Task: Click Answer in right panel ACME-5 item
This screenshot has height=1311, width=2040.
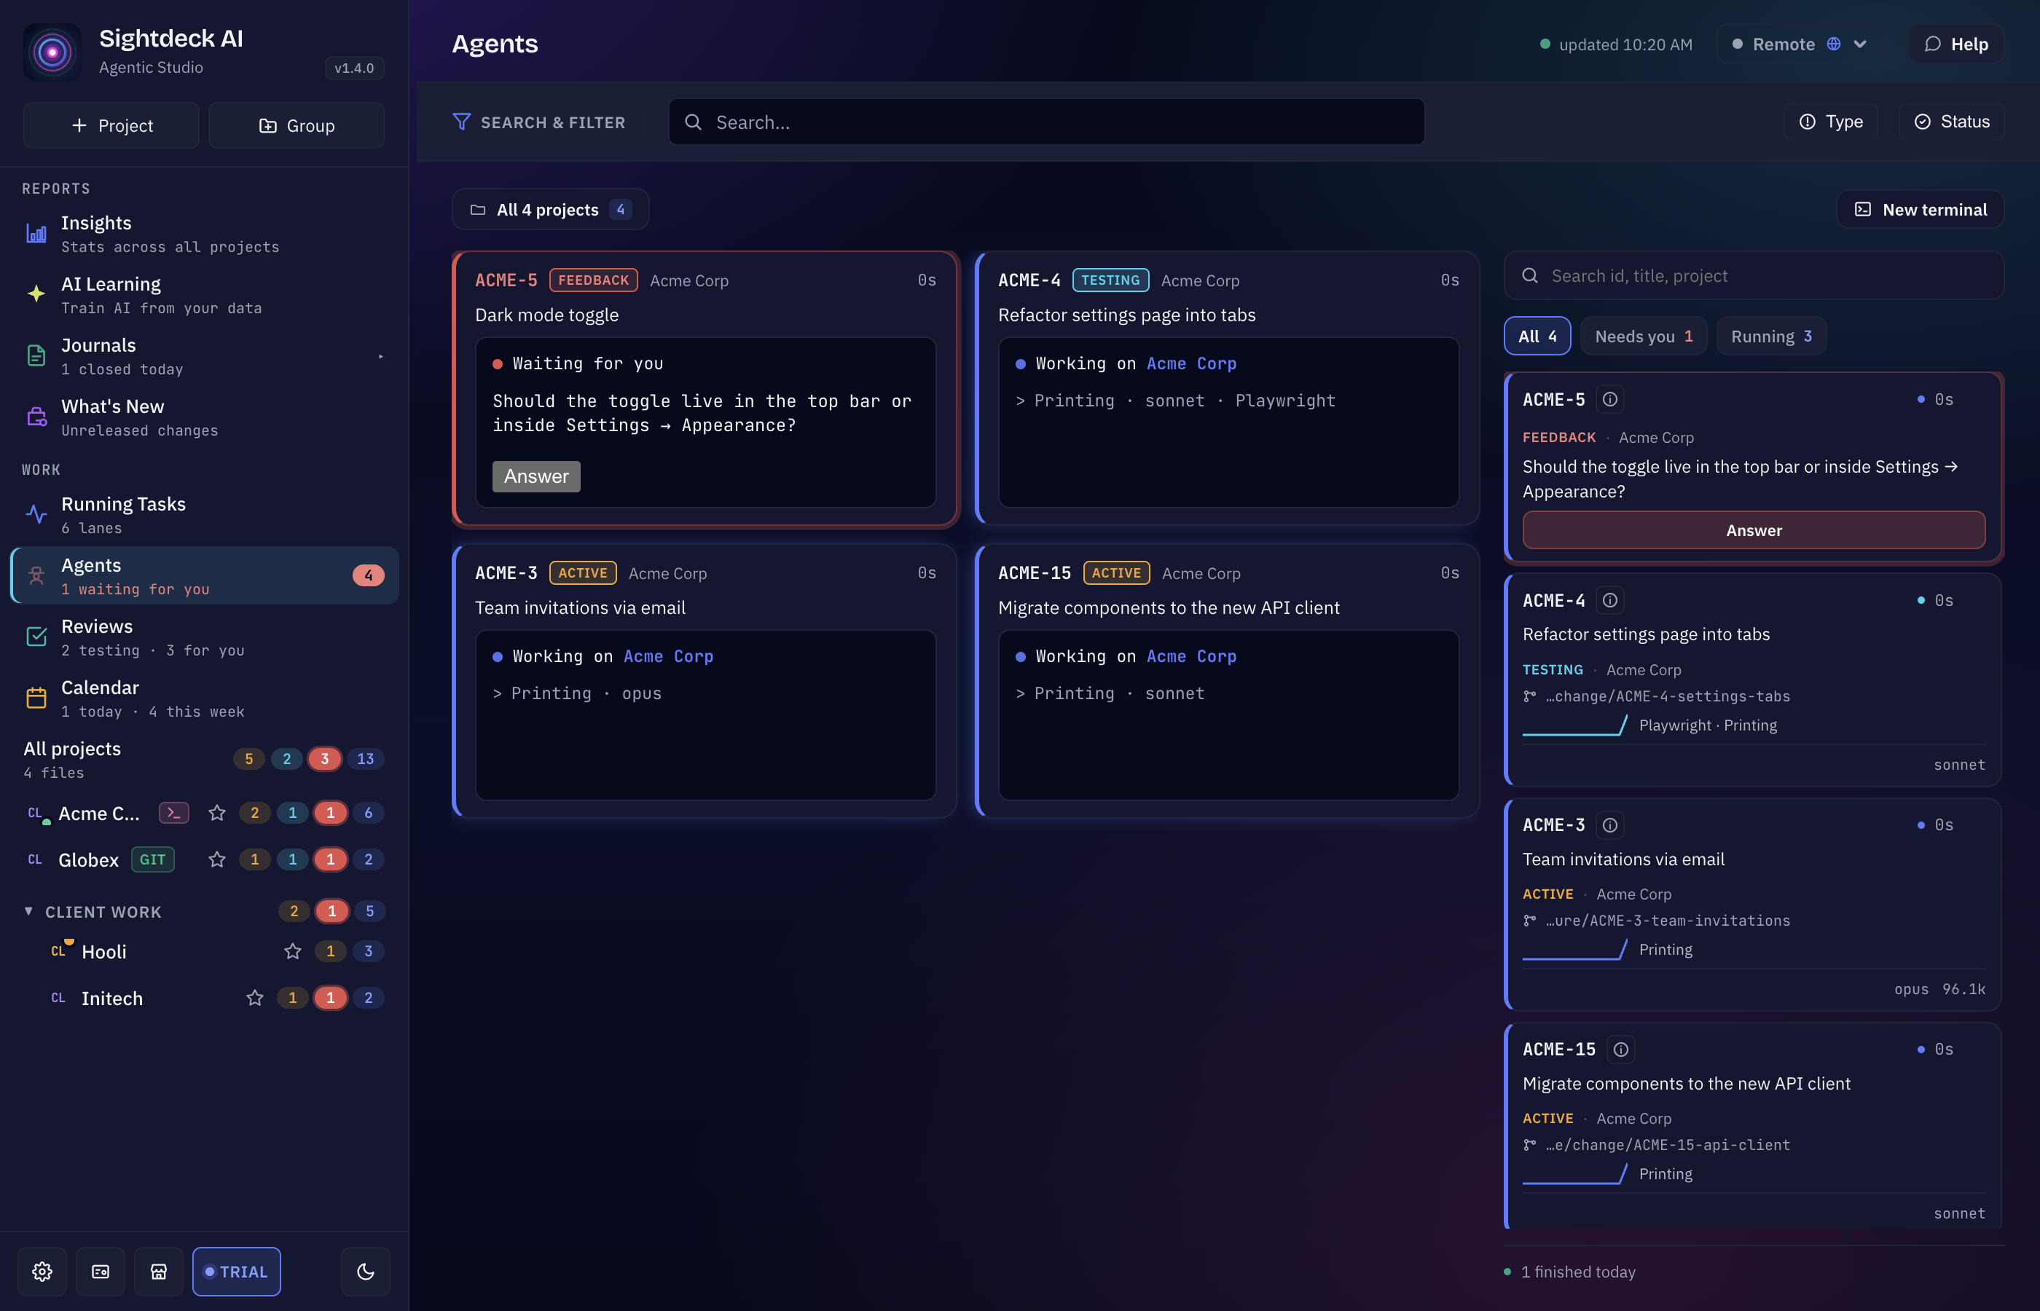Action: pos(1753,530)
